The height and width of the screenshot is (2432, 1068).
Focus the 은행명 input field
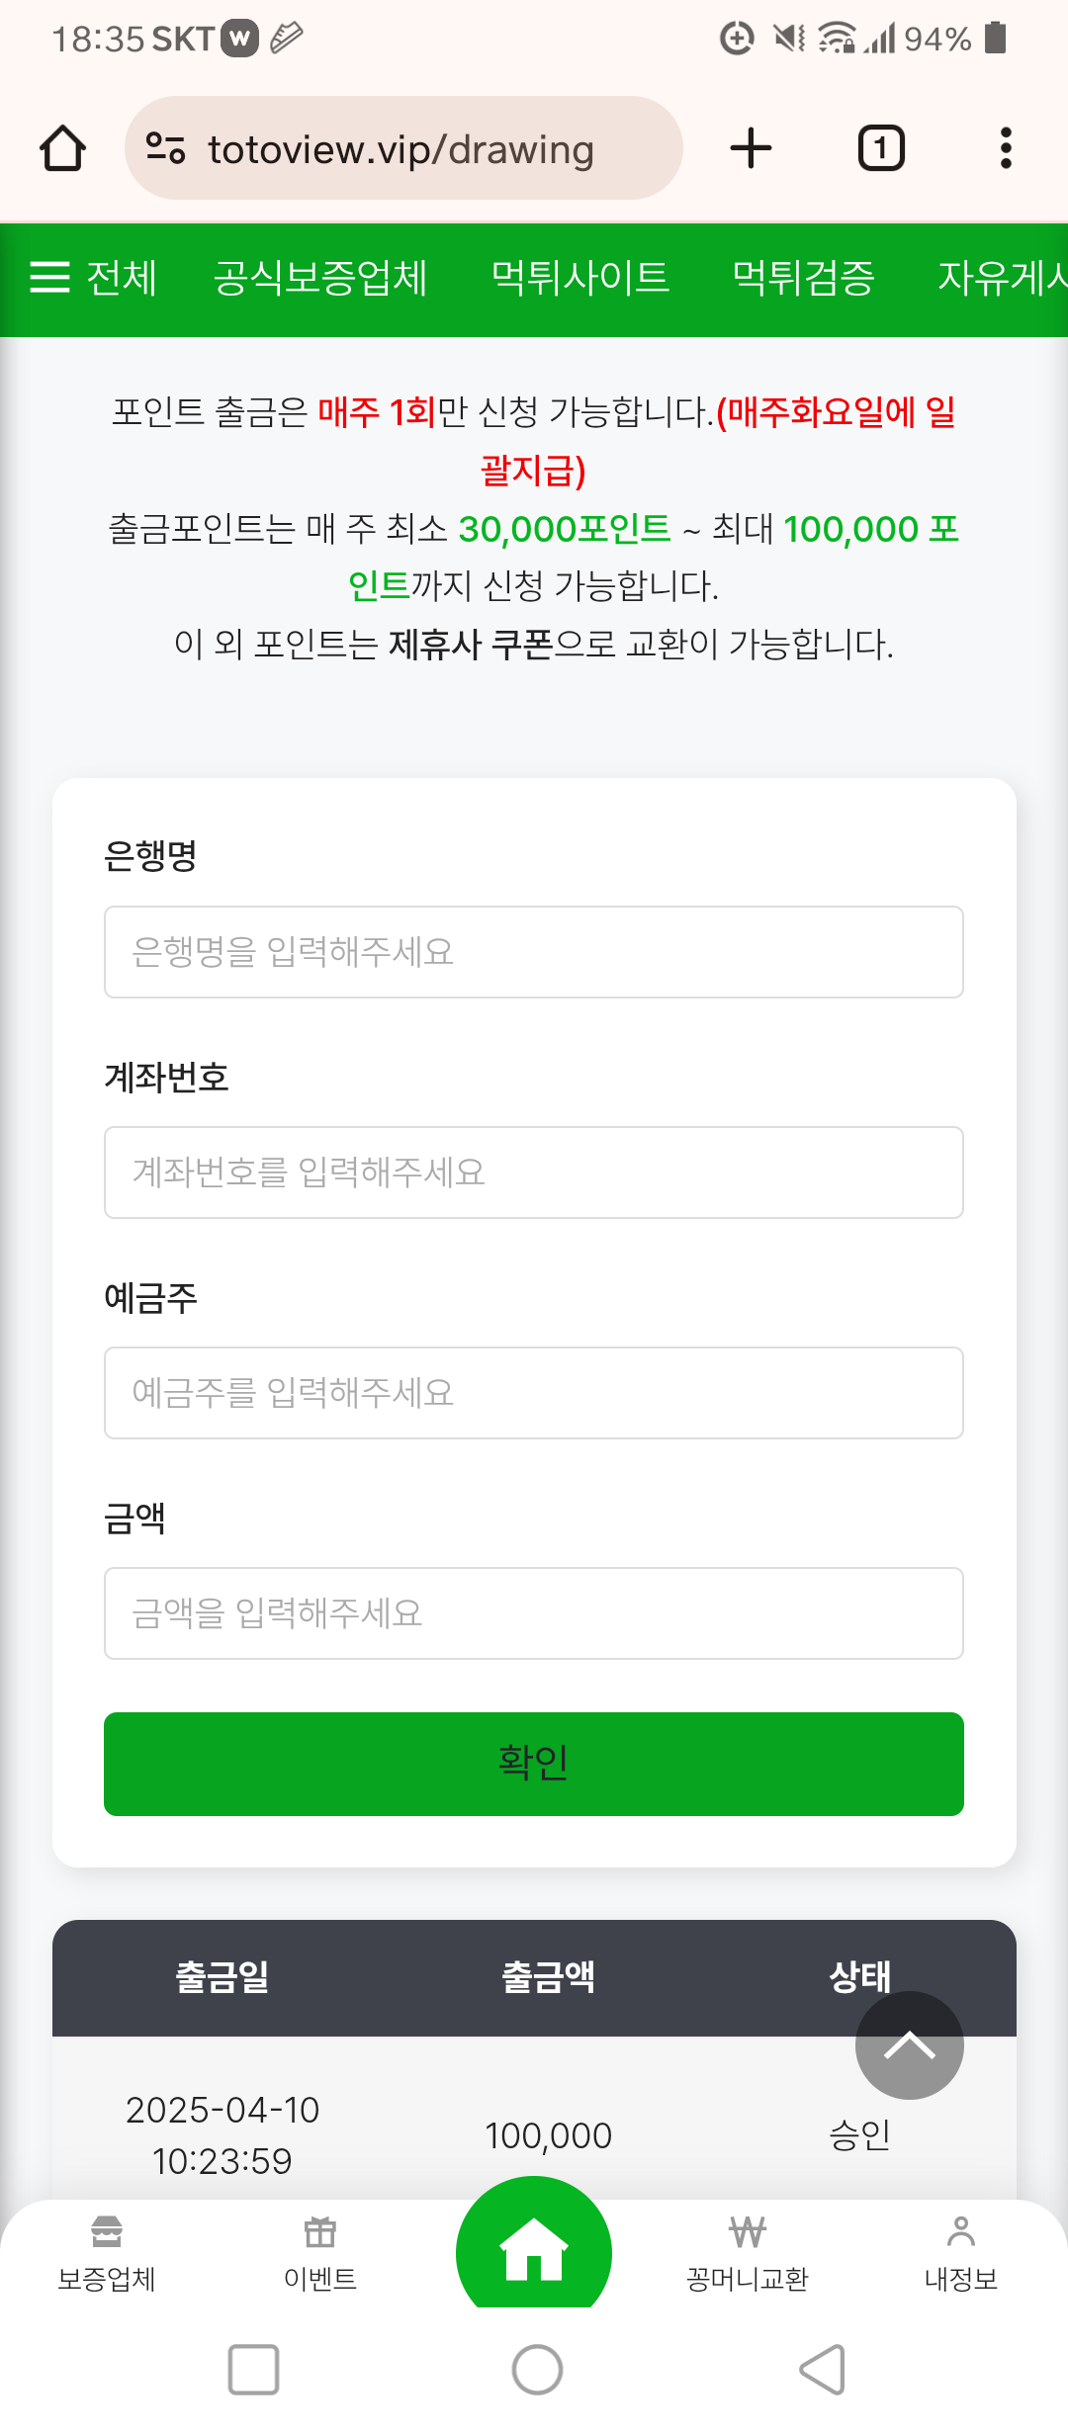pyautogui.click(x=534, y=952)
